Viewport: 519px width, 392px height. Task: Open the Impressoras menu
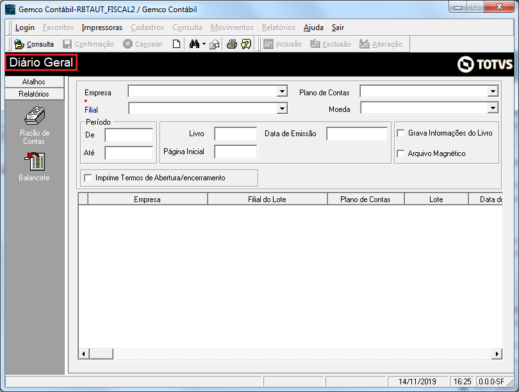(102, 27)
